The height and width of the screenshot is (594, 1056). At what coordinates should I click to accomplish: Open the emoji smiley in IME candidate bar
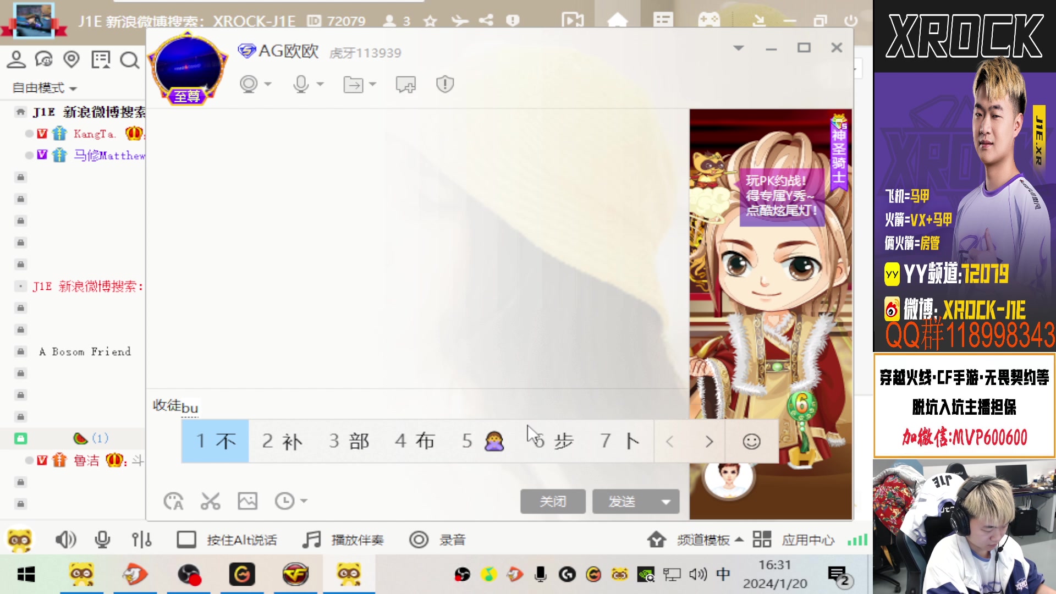tap(751, 441)
